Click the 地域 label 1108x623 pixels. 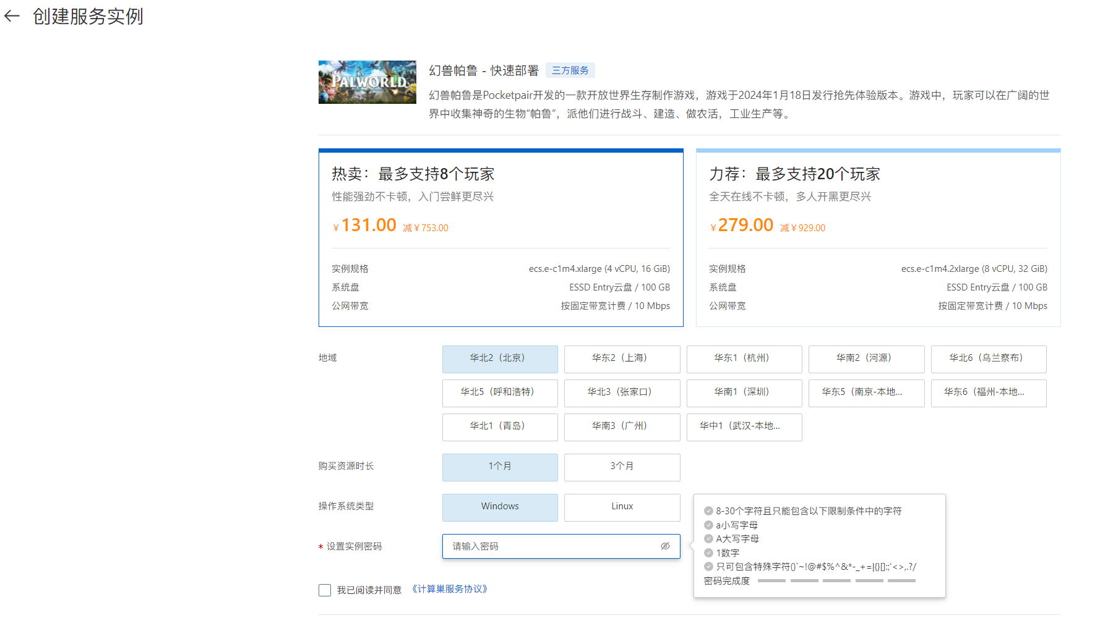pos(328,358)
